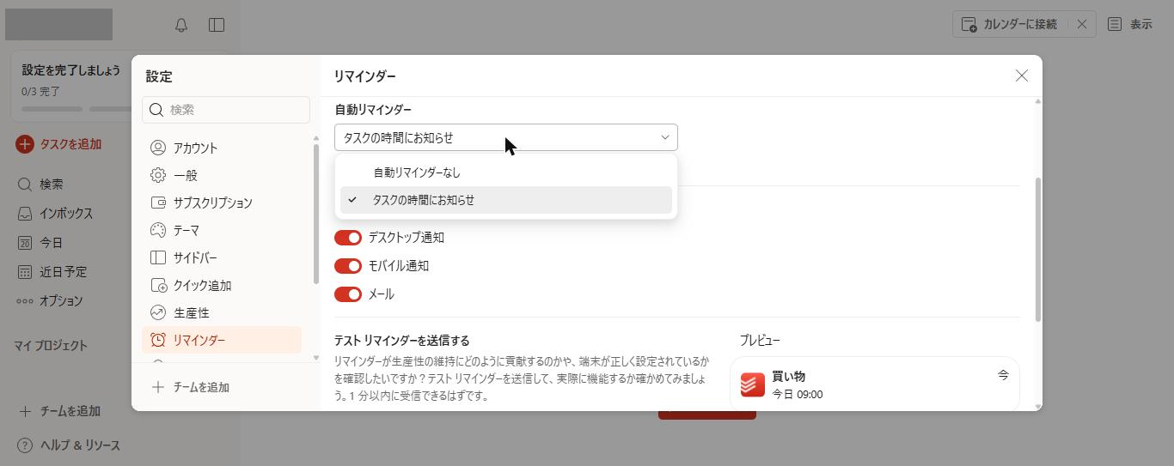Screen dimensions: 1174x466
Task: Click the 今日 calendar icon
Action: (25, 242)
